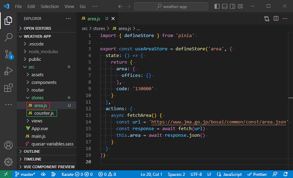Expand the .vscode folder
This screenshot has width=293, height=178.
pyautogui.click(x=47, y=44)
